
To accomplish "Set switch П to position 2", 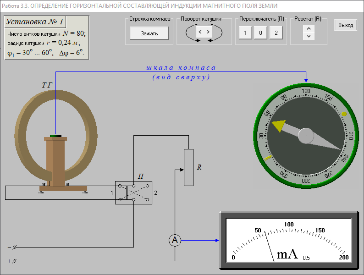I will click(276, 33).
